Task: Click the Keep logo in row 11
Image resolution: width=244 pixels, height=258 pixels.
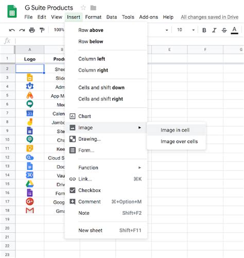Action: pos(30,148)
